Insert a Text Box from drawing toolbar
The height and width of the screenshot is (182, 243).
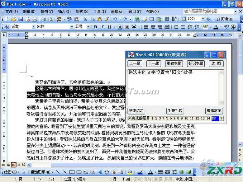pos(86,172)
